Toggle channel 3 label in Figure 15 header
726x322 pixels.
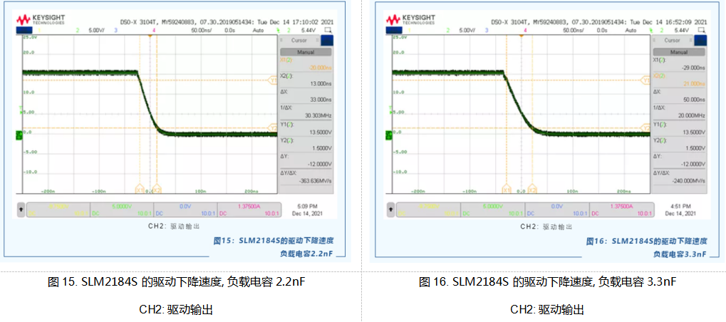(x=116, y=30)
